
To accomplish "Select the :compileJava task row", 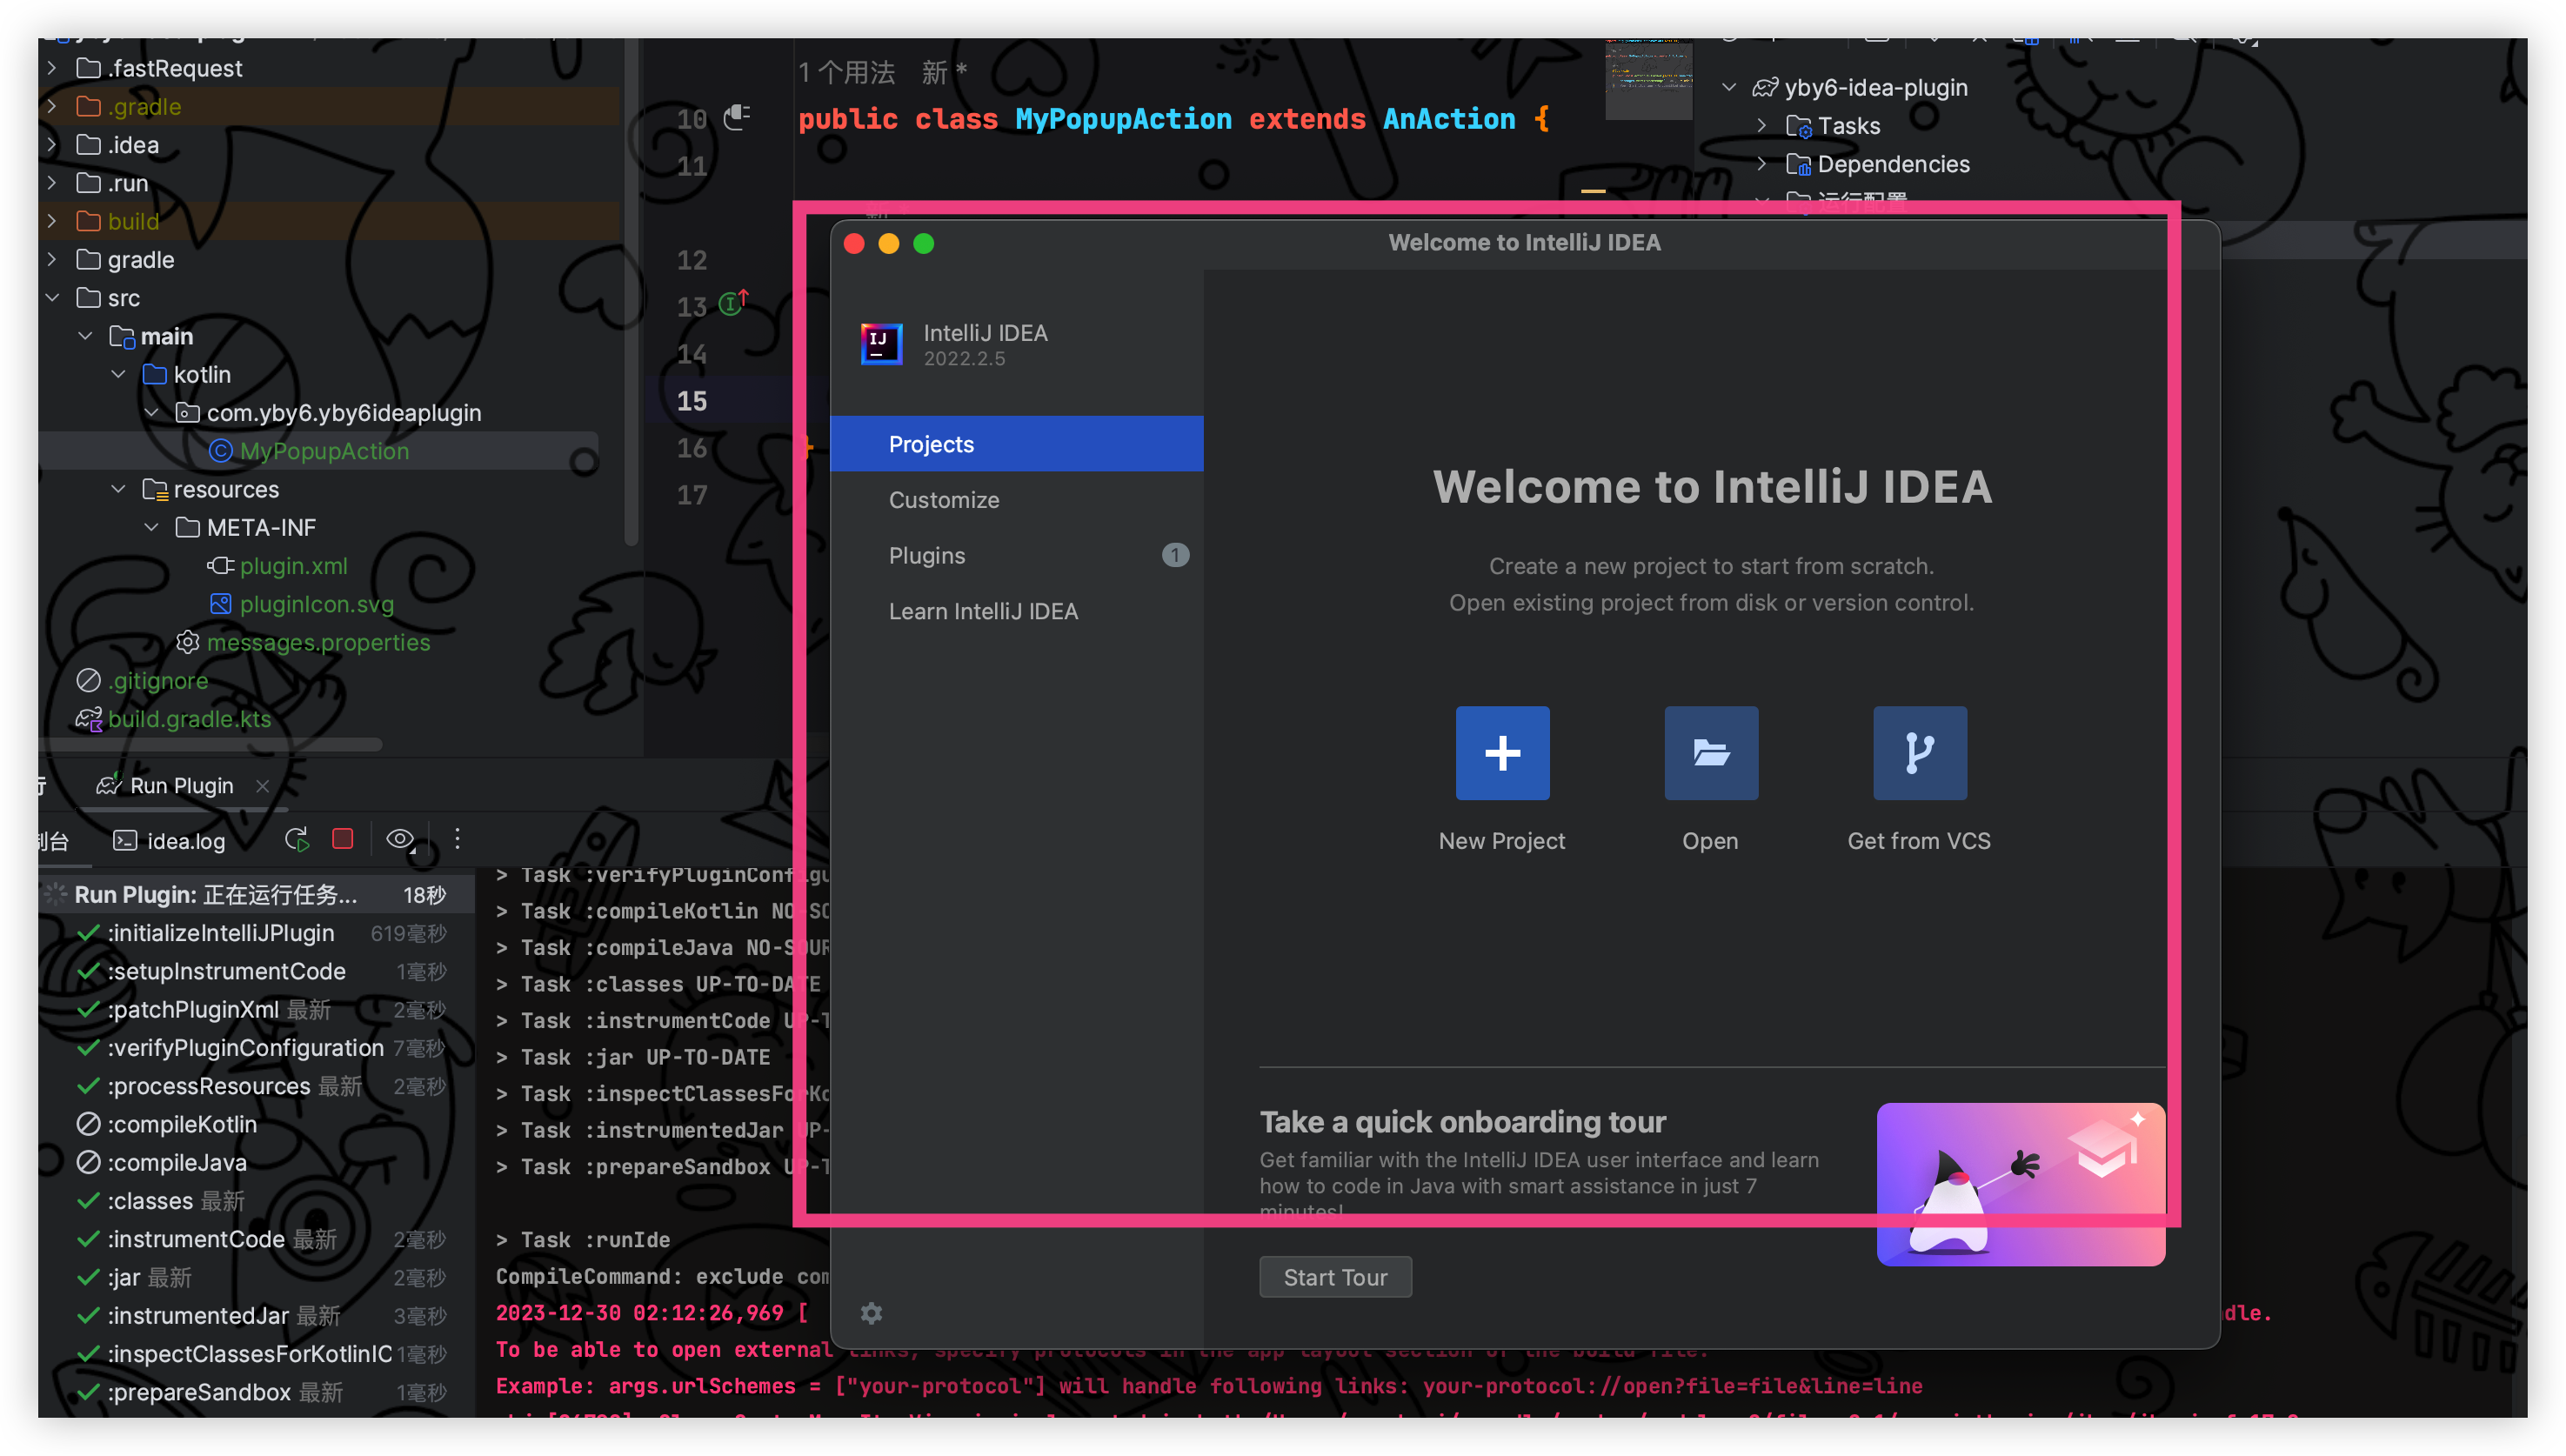I will click(258, 1162).
